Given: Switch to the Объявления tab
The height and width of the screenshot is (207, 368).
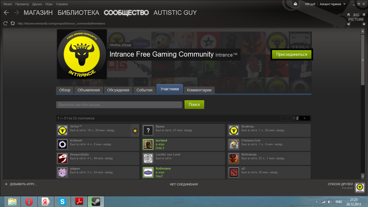Looking at the screenshot, I should point(89,90).
